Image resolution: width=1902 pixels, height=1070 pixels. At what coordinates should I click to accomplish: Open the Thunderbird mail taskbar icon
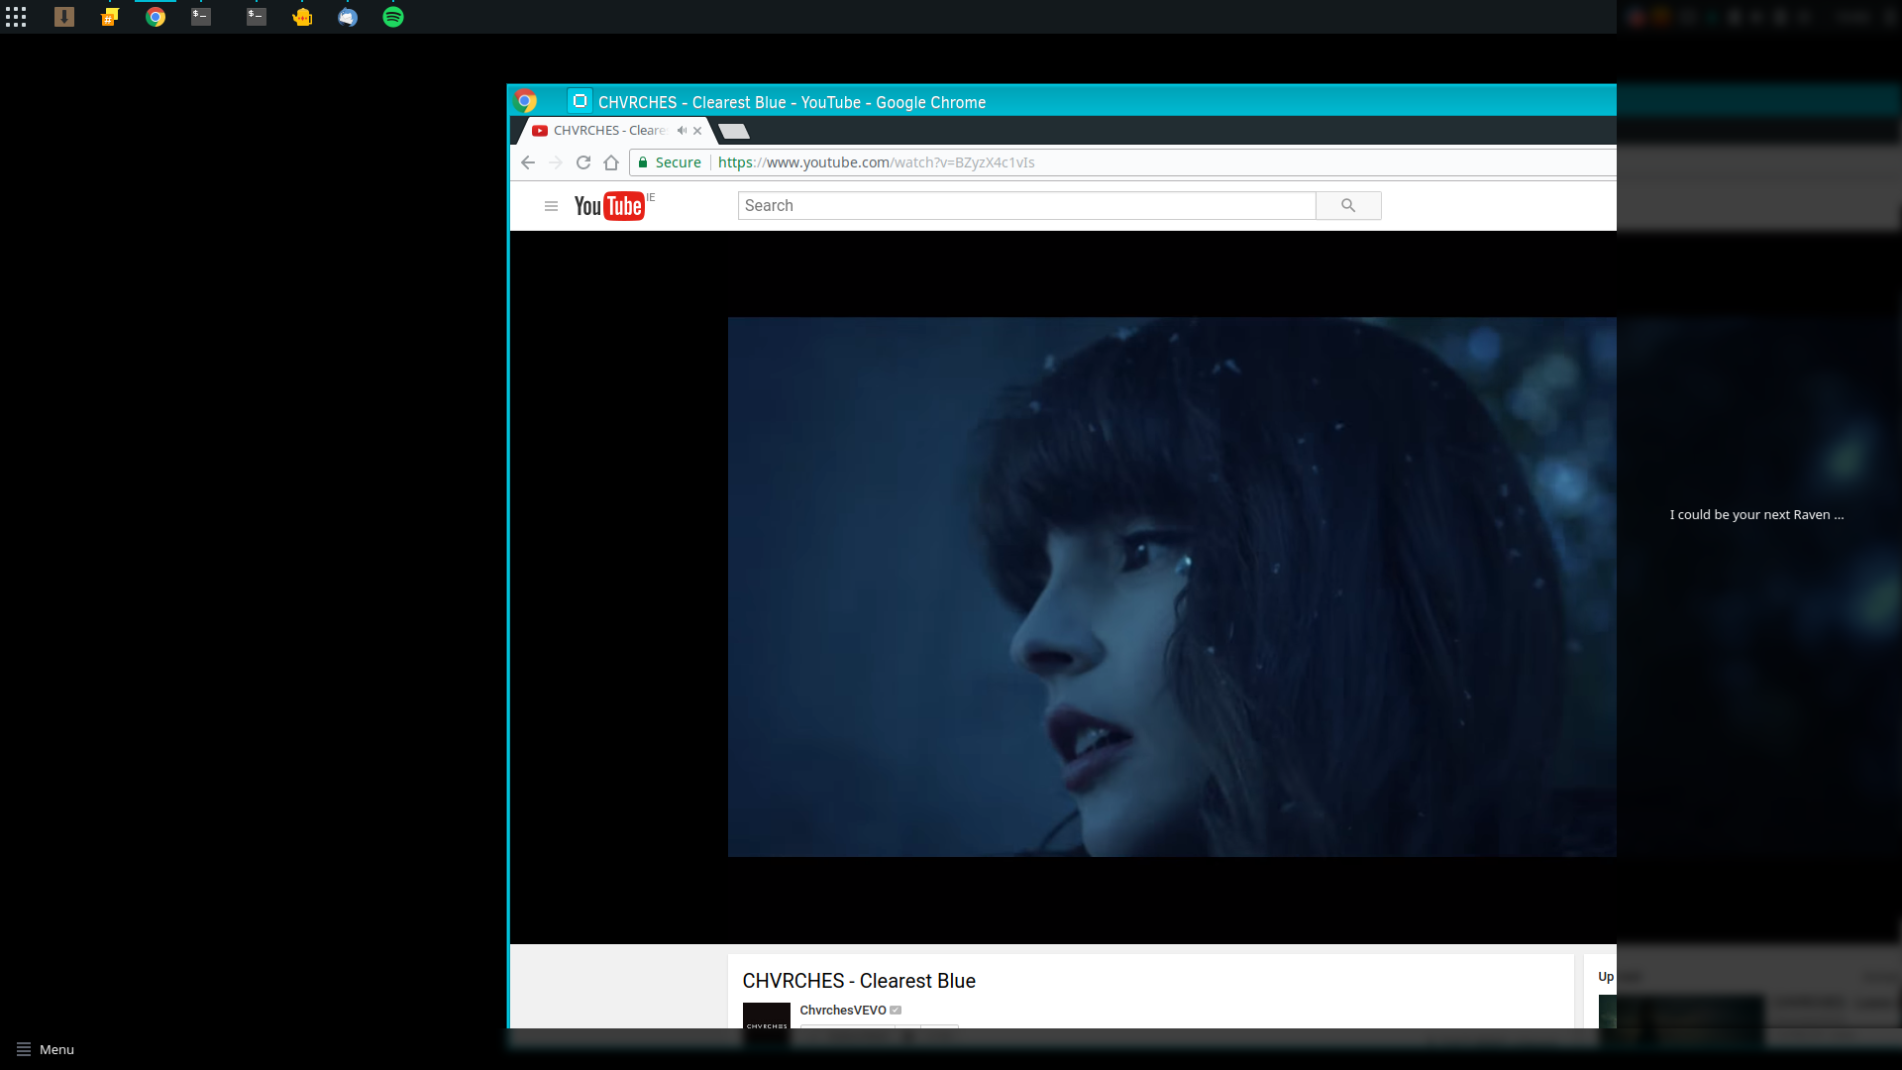click(x=348, y=17)
